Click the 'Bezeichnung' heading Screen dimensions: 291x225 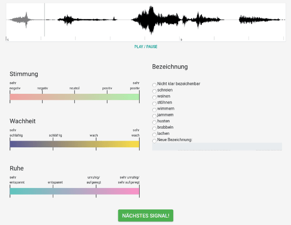[170, 67]
